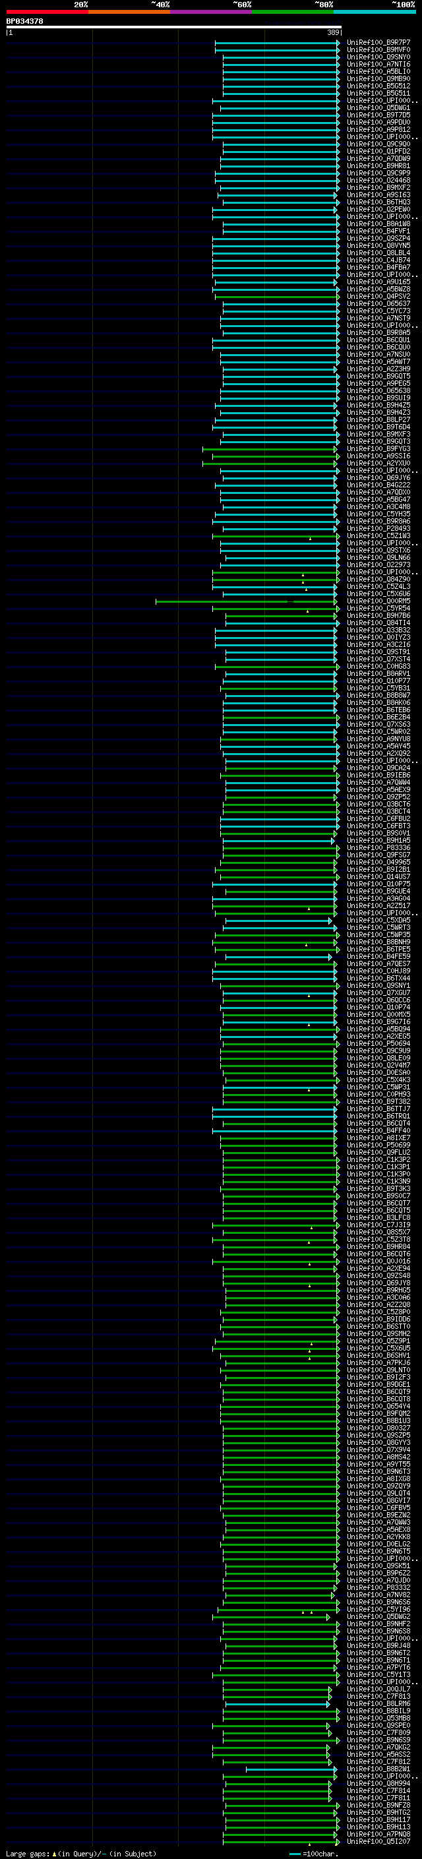
Task: Select hit label UniRef100_A3C4M8
Action: 378,506
